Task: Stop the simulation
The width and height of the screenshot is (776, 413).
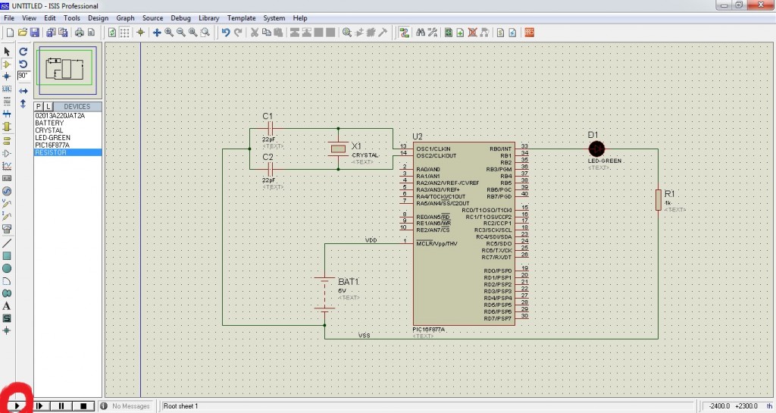Action: [84, 406]
